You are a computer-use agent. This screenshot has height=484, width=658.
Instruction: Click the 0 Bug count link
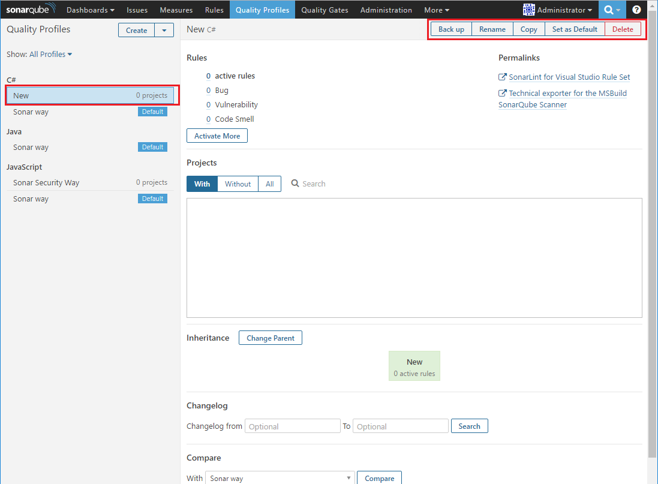208,90
